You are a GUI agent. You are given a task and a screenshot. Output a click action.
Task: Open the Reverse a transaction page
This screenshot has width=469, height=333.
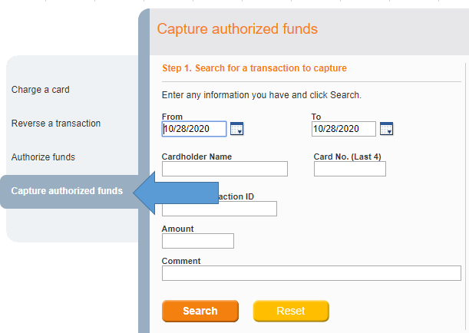point(56,124)
